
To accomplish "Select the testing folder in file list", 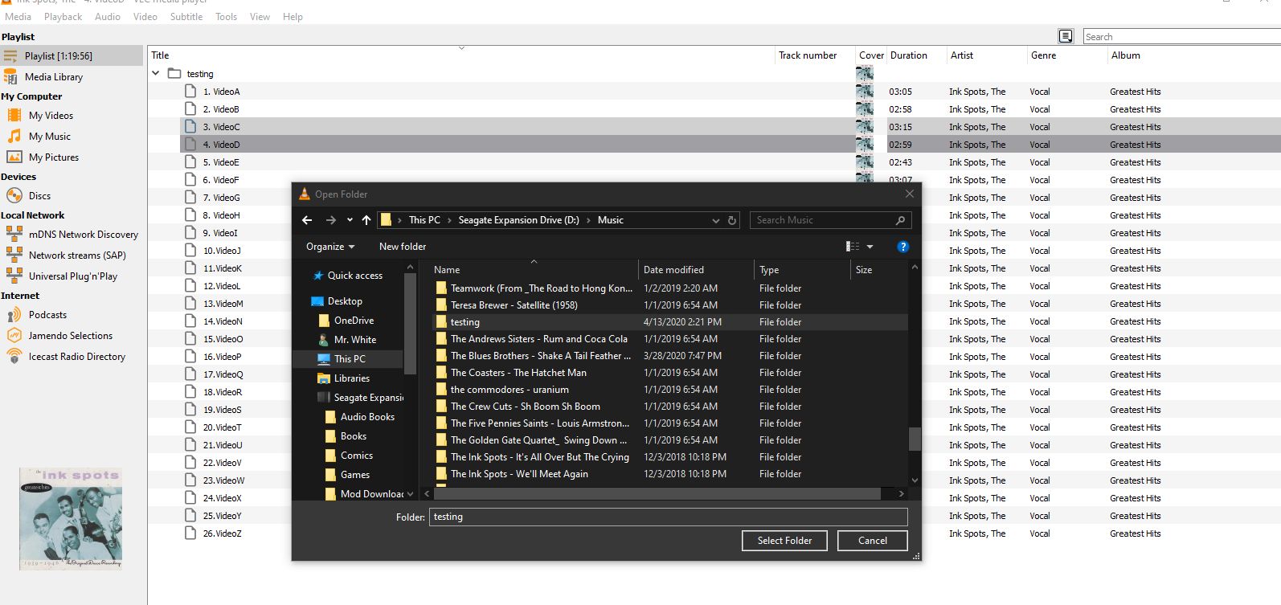I will (x=670, y=322).
